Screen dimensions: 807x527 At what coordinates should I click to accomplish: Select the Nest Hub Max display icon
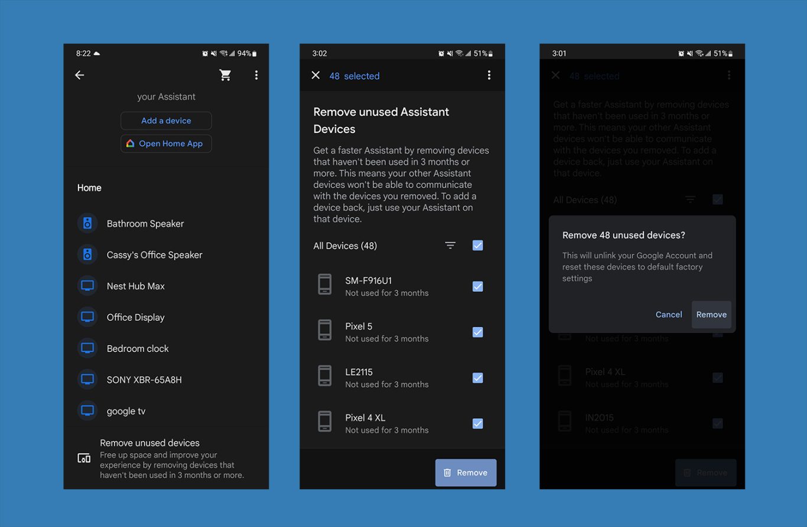87,286
